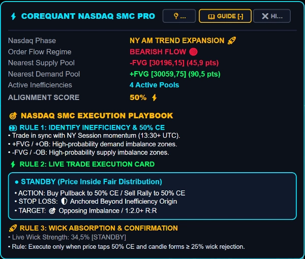Click the shield icon in STOP LOSS line
Viewport: 305px width, 259px height.
pos(64,201)
